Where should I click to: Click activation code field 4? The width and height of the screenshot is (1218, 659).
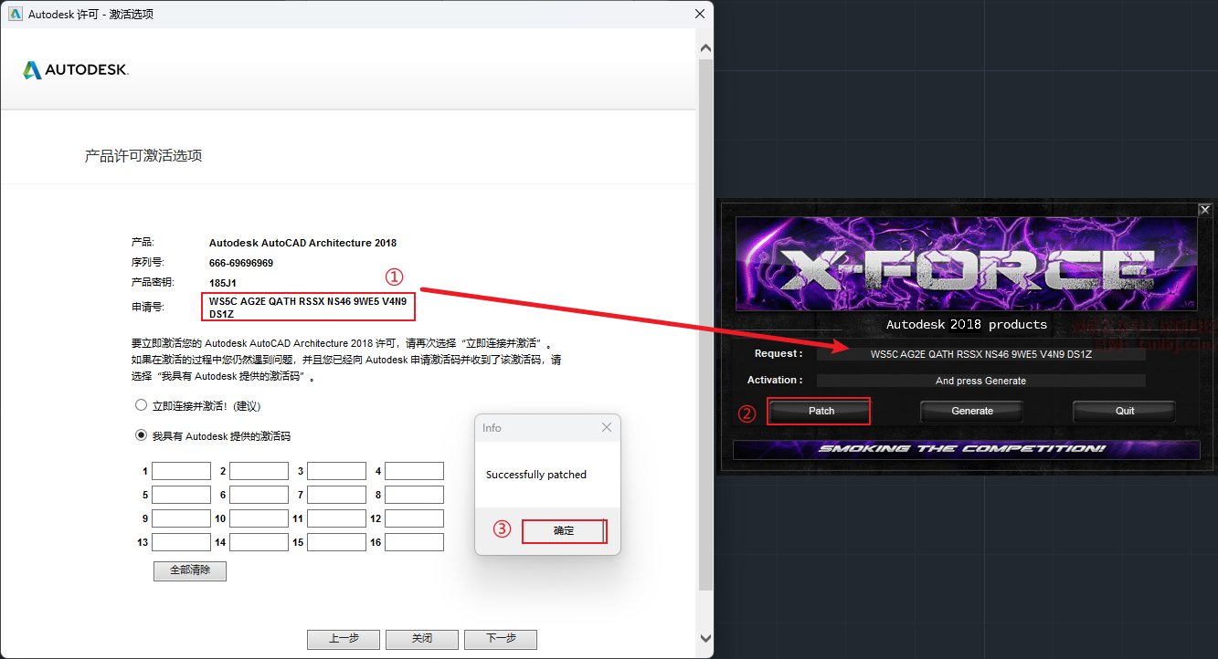[414, 471]
